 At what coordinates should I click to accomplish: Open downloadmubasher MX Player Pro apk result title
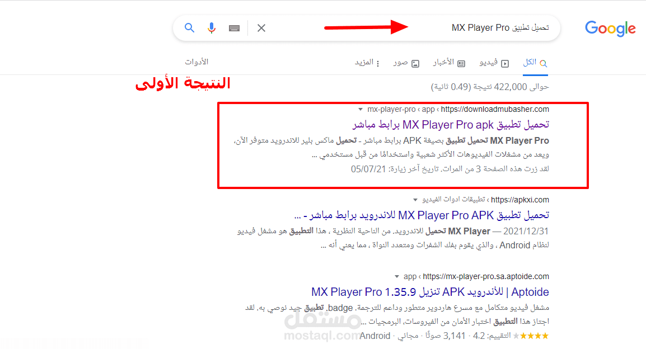(x=451, y=124)
